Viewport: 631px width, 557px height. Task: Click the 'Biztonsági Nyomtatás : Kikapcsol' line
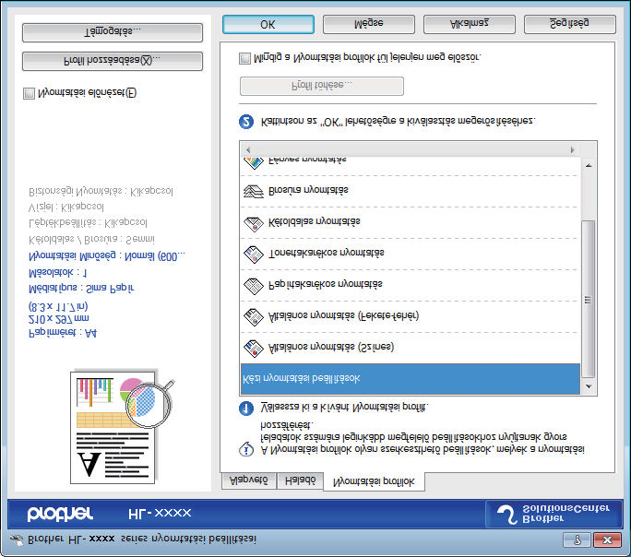[101, 191]
